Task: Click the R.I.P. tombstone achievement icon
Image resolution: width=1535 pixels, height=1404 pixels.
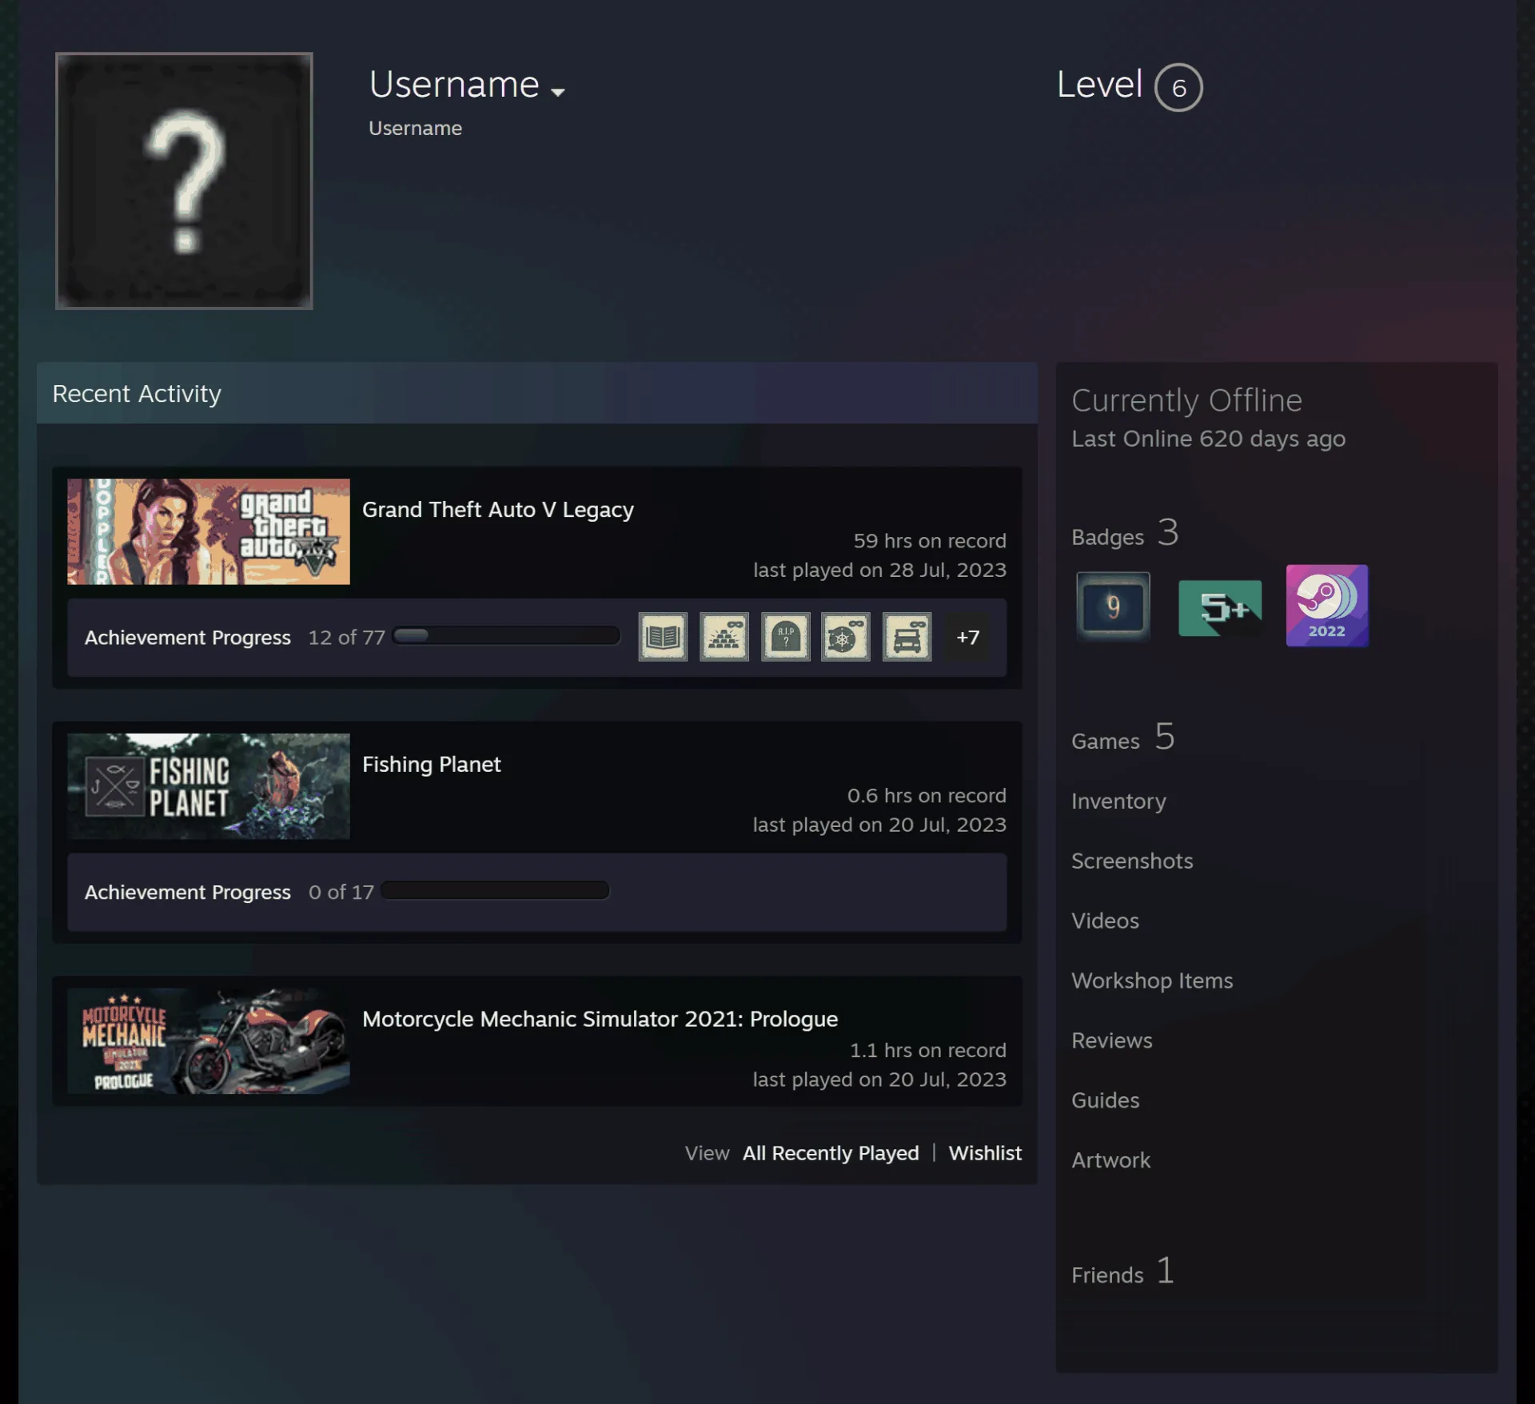Action: [x=785, y=637]
